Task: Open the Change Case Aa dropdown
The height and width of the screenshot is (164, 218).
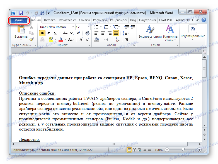Action: [71, 40]
